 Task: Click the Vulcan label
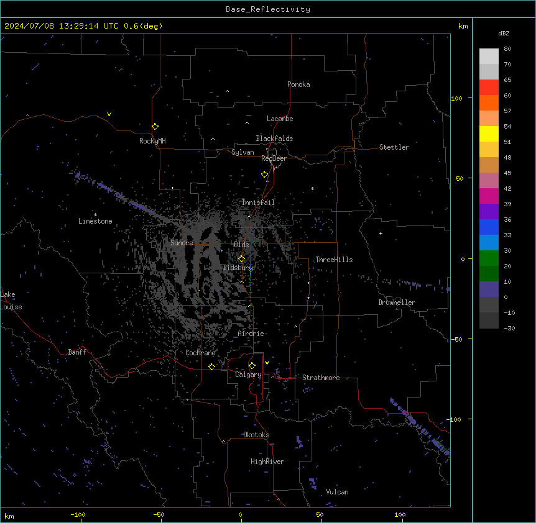[x=337, y=492]
